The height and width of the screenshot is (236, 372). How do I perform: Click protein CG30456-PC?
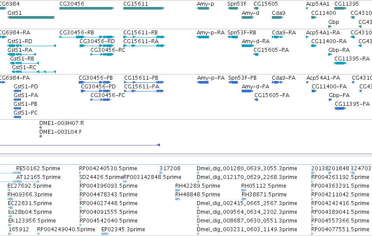(x=108, y=95)
